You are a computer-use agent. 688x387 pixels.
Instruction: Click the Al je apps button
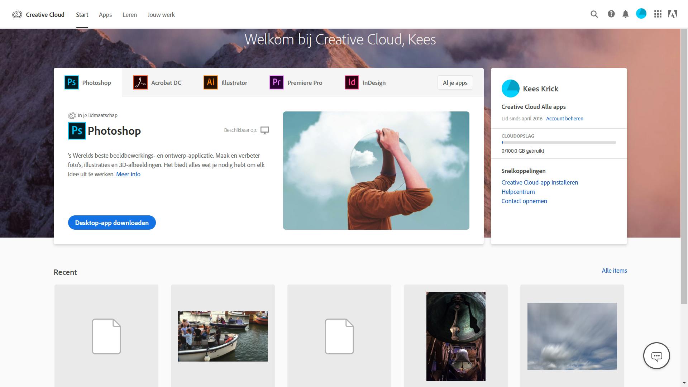click(x=455, y=83)
